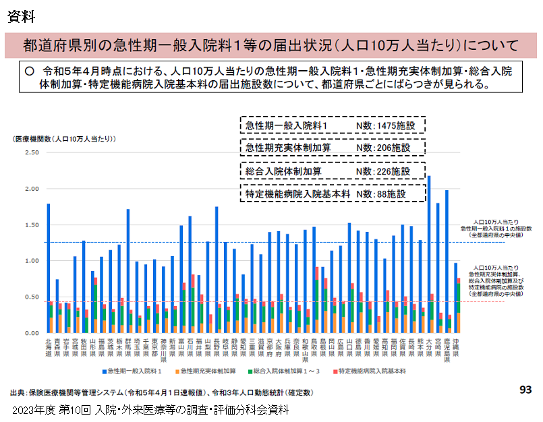Click the page number 93

(525, 390)
